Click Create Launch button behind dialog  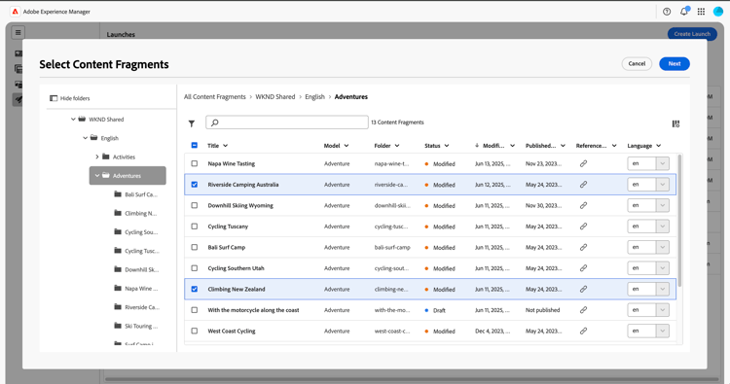[x=692, y=33]
